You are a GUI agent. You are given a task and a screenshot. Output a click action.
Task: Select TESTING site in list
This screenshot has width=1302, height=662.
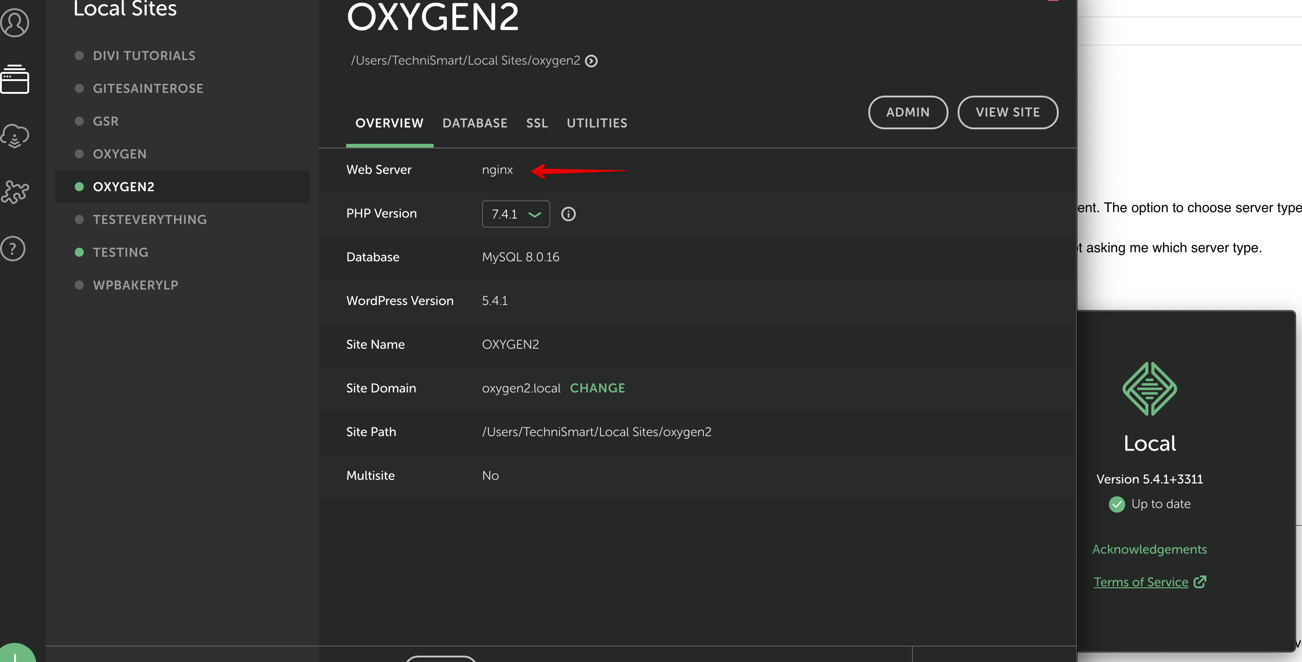(x=182, y=253)
